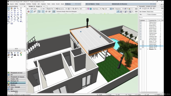Select the Oval tool
Viewport: 171px width, 96px height.
[x=18, y=13]
